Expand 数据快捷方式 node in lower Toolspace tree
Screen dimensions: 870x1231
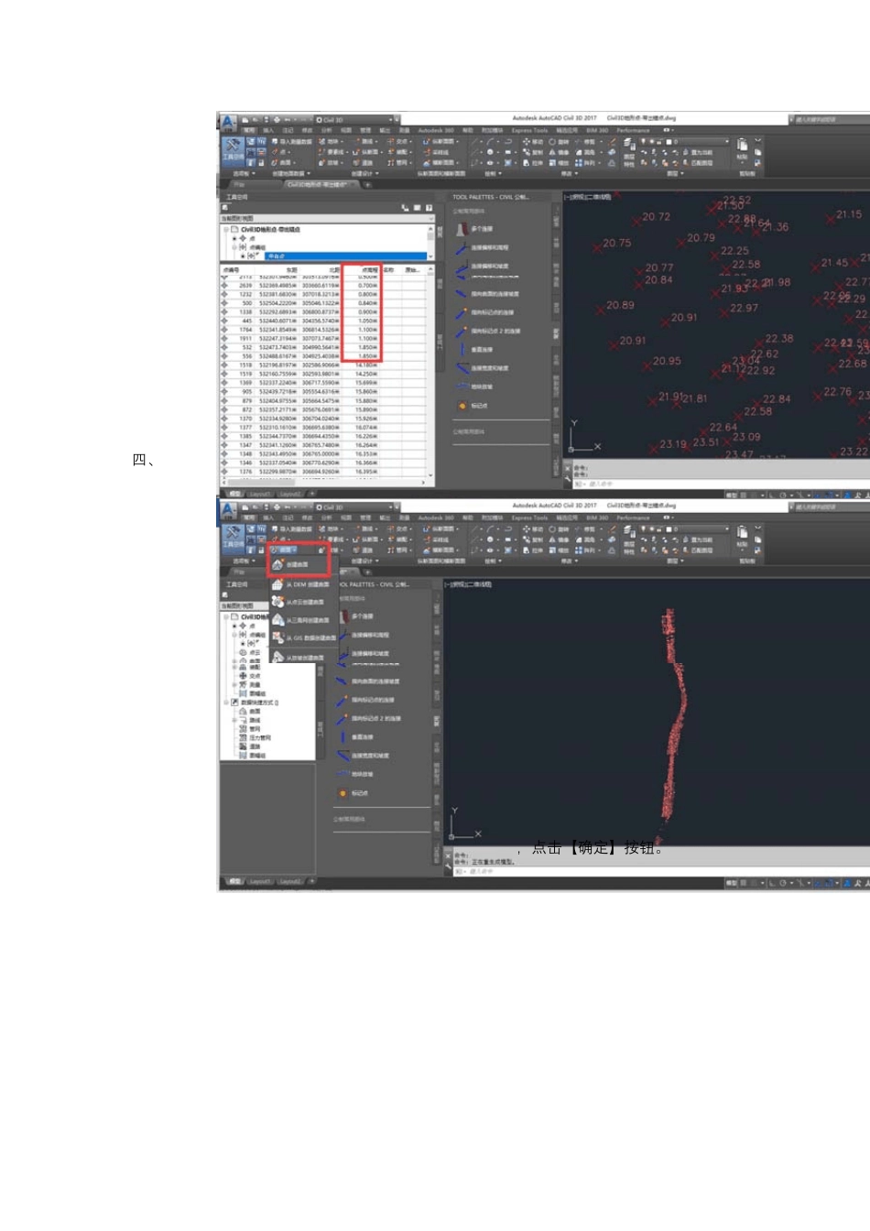pos(226,703)
